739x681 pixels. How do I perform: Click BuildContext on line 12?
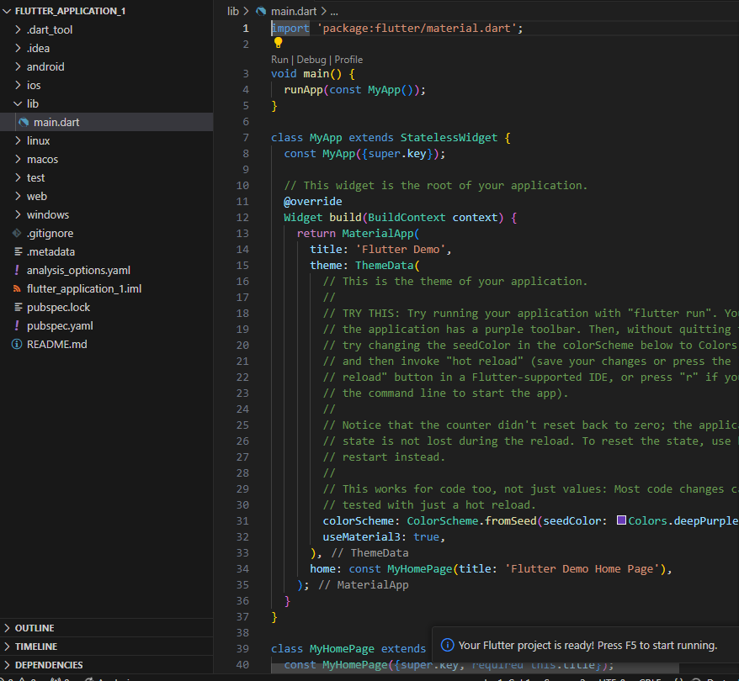pos(407,218)
